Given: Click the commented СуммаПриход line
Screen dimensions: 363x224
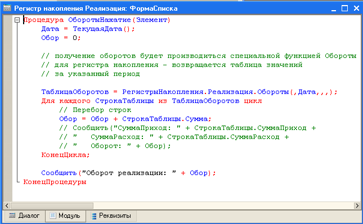Looking at the screenshot, I should tap(187, 128).
